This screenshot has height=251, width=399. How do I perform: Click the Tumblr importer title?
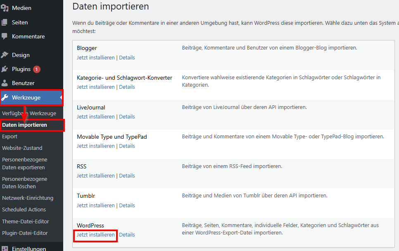[86, 196]
